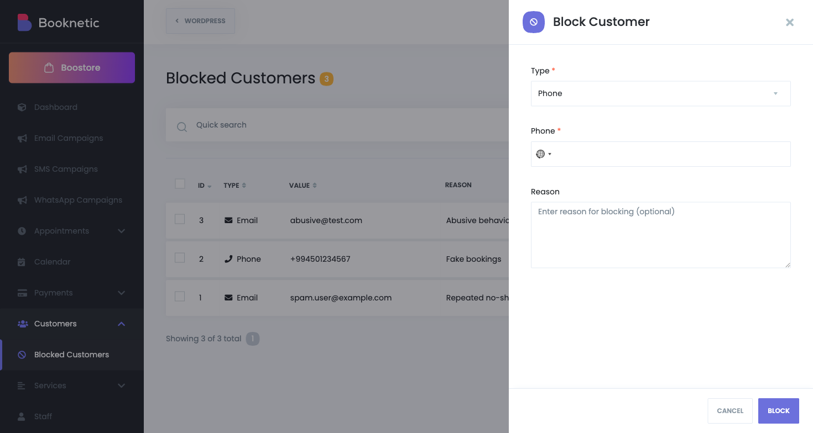Open SMS Campaigns in the sidebar
813x433 pixels.
[x=66, y=169]
